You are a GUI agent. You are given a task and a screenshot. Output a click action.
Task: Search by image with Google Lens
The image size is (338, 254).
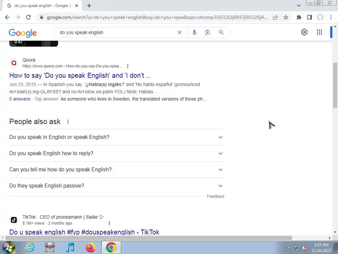tap(207, 32)
